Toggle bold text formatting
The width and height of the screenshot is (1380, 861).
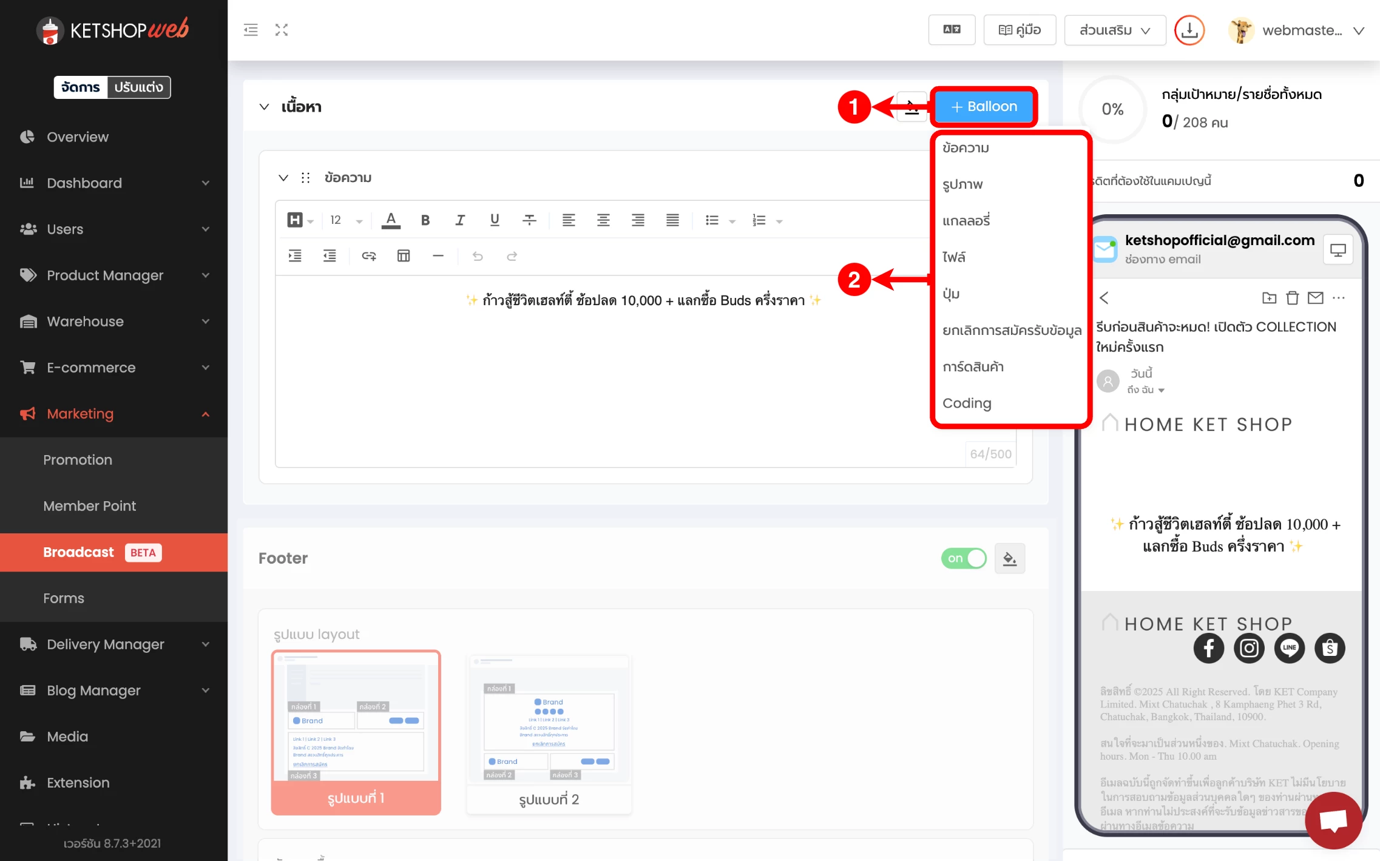click(425, 220)
